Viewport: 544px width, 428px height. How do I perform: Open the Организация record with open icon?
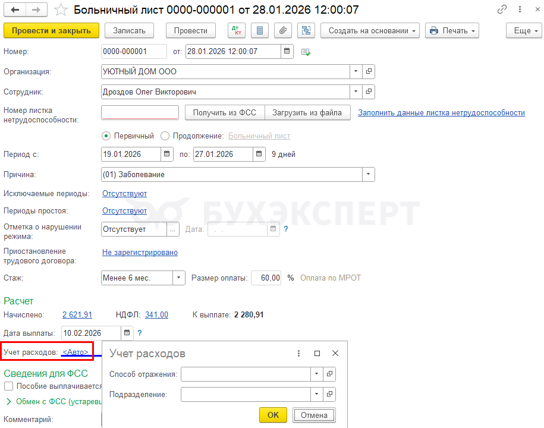pos(369,71)
